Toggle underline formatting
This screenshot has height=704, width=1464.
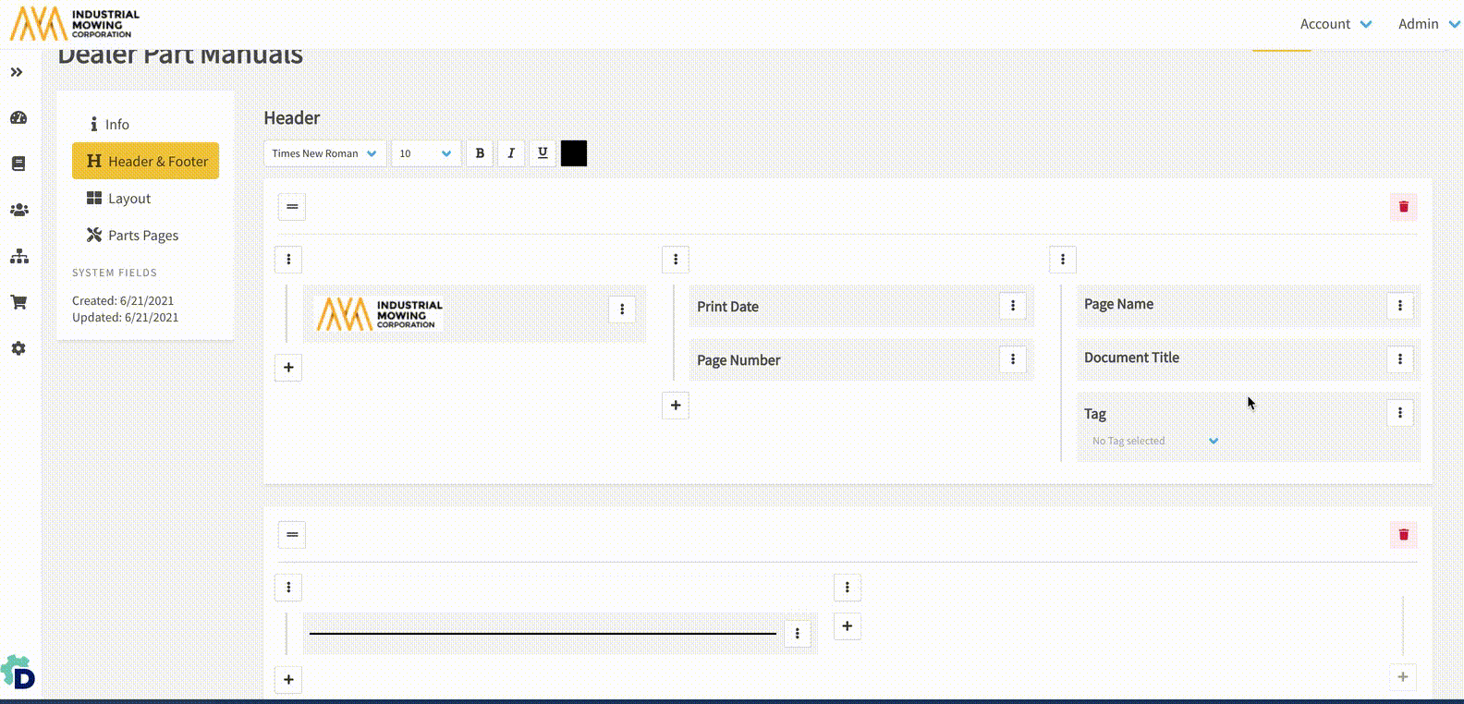(x=543, y=153)
